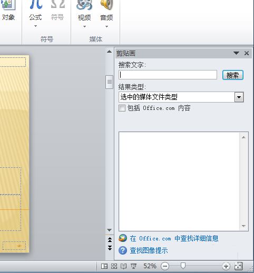This screenshot has height=273, width=254.
Task: Open the 公式 equation tool
Action: point(36,5)
